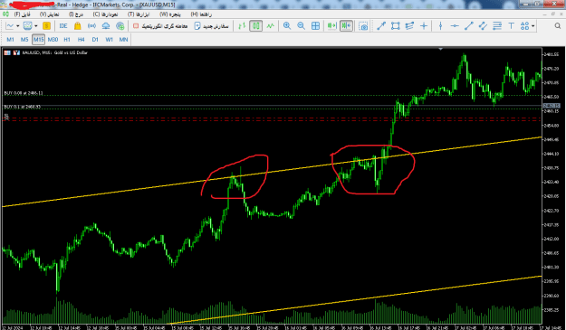This screenshot has width=566, height=330.
Task: Expand the shapes objects dropdown arrow
Action: point(533,26)
